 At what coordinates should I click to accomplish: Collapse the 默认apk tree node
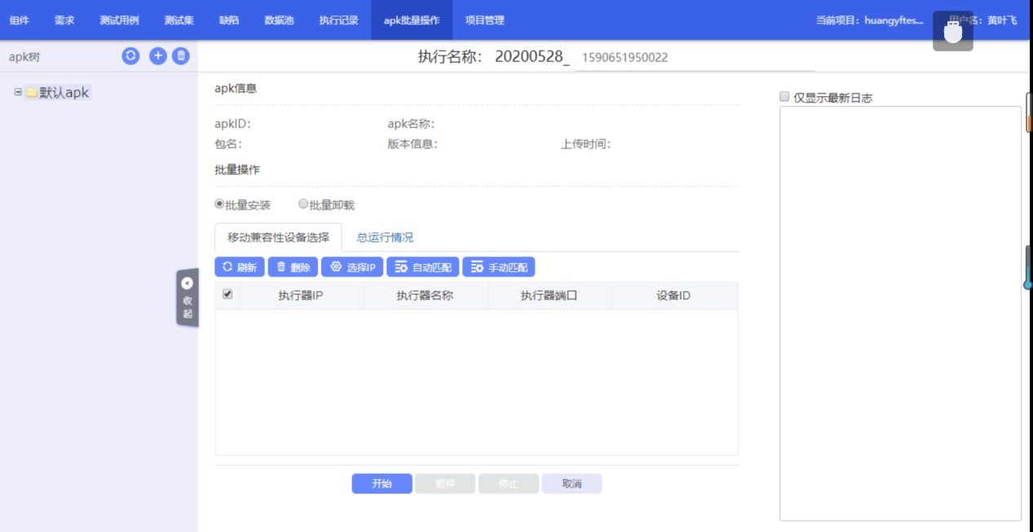[x=18, y=92]
